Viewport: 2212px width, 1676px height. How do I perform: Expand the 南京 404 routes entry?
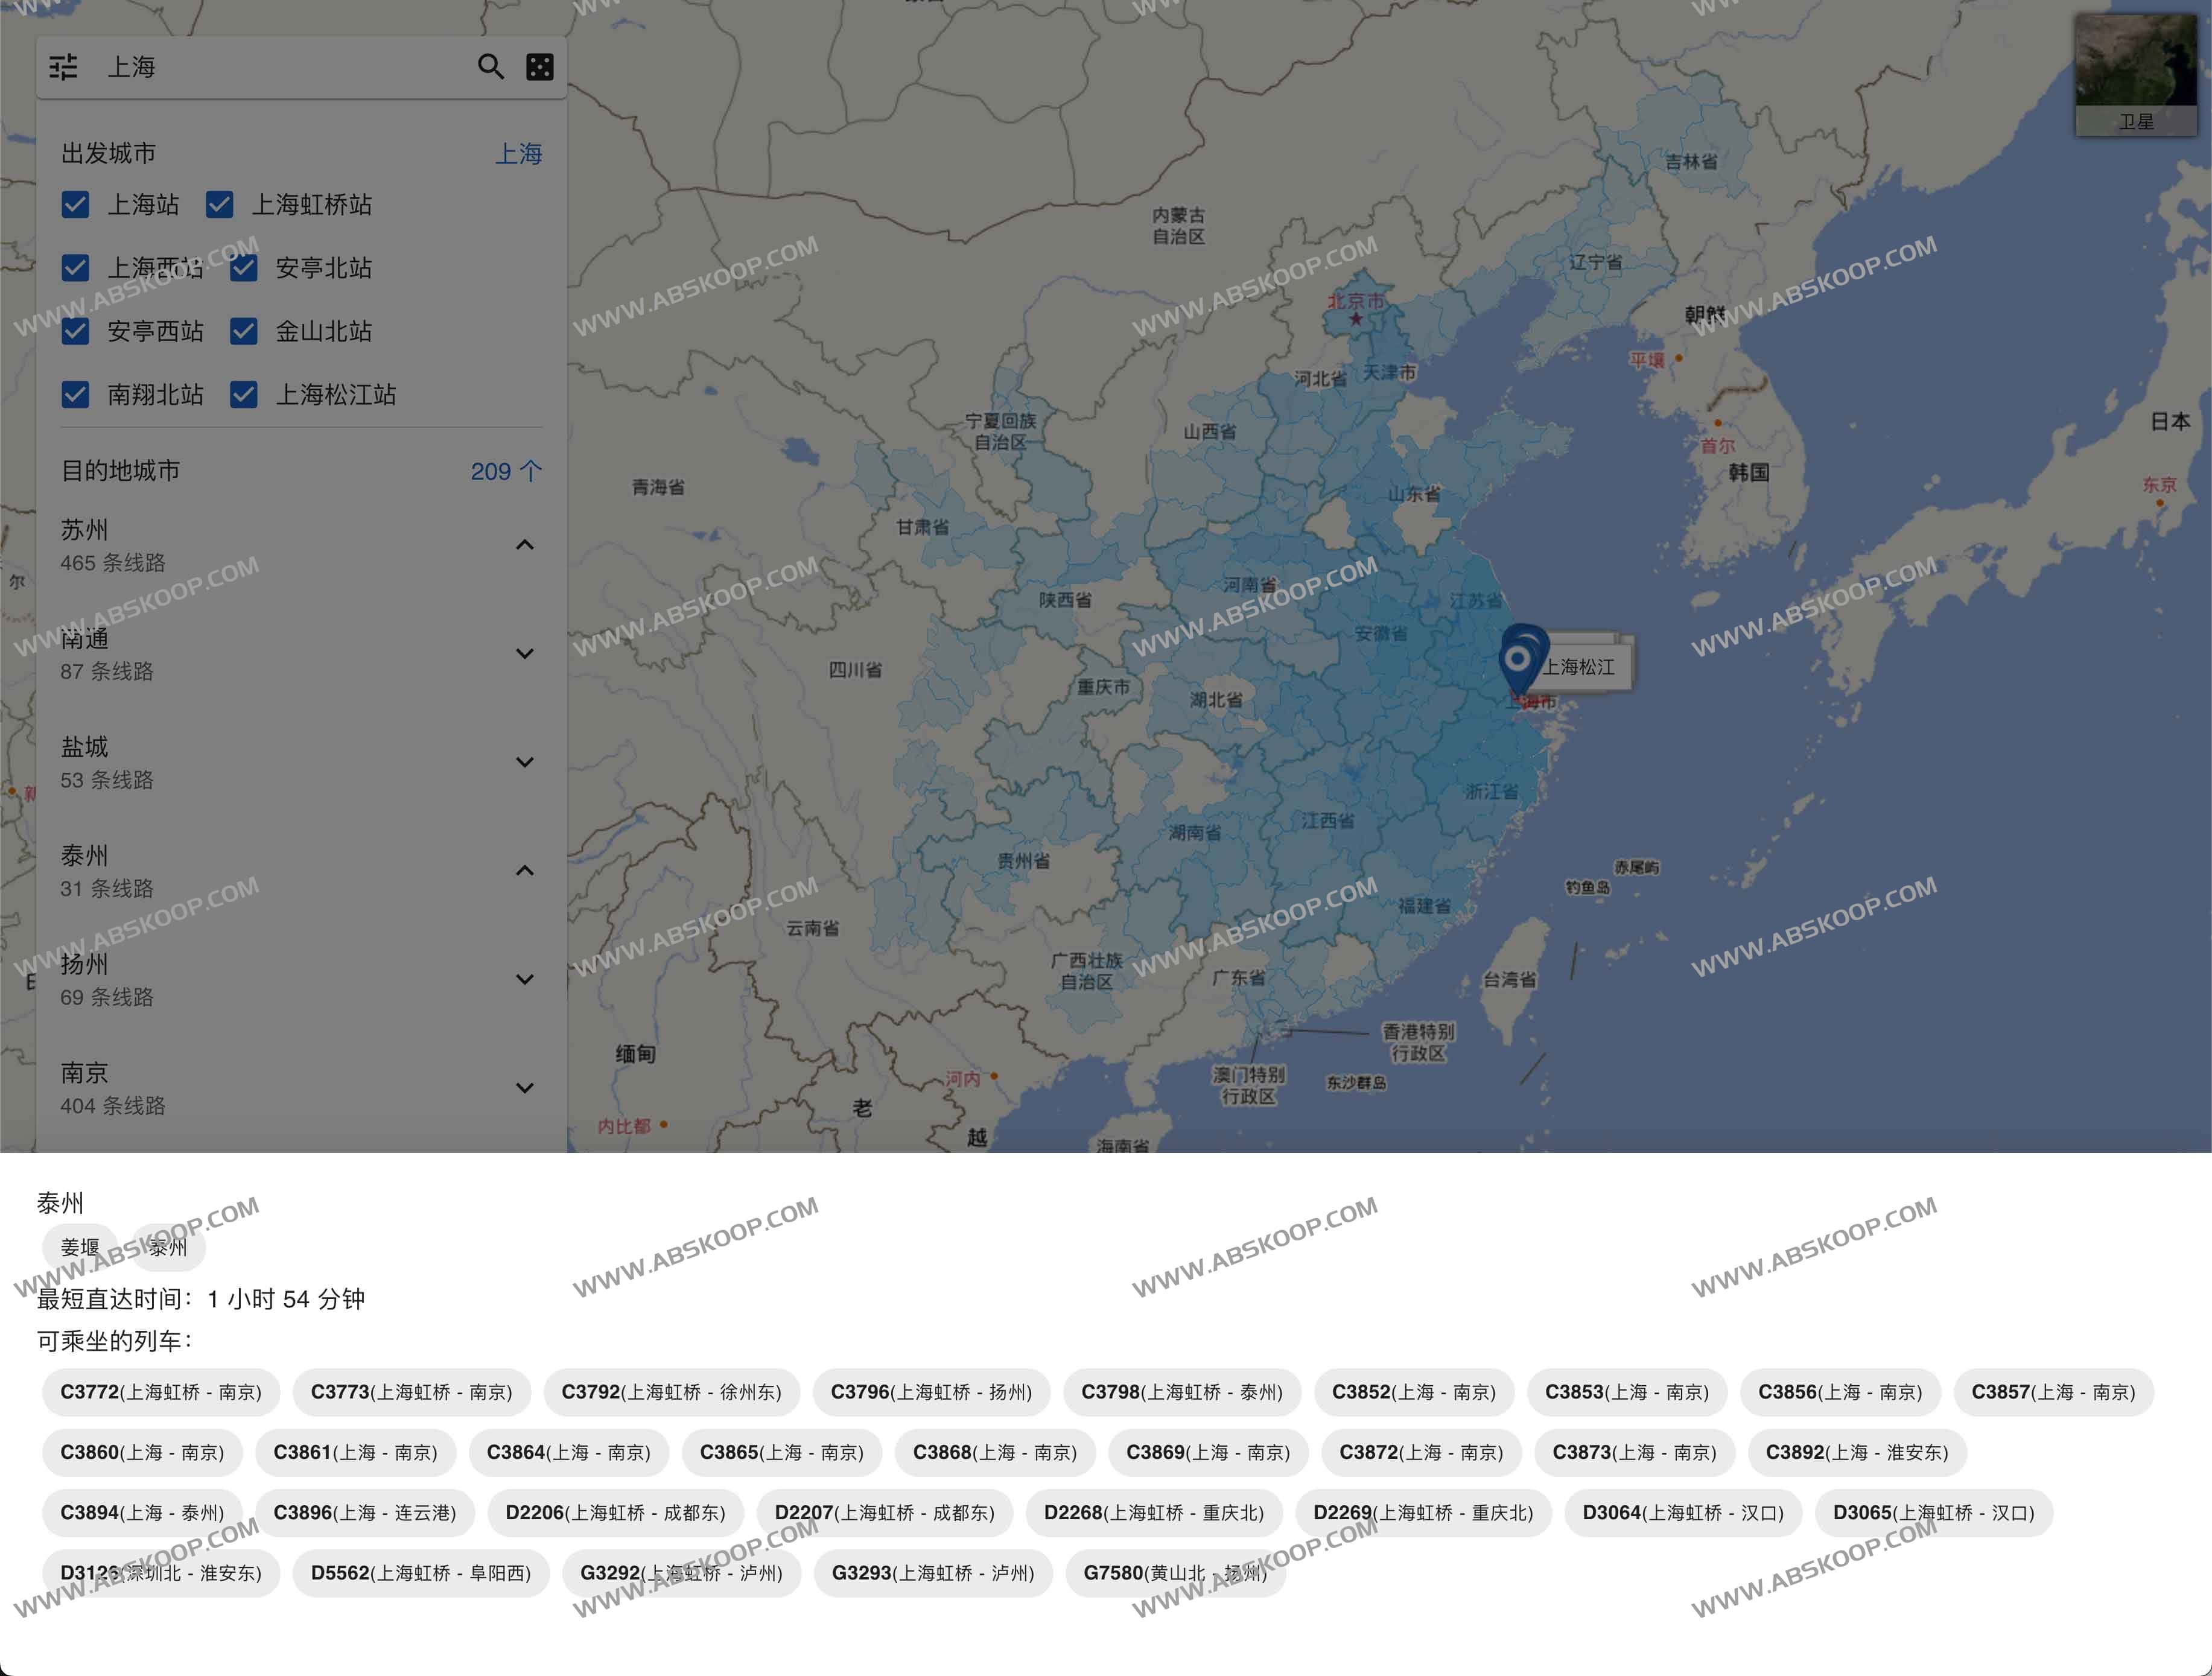[x=524, y=1088]
